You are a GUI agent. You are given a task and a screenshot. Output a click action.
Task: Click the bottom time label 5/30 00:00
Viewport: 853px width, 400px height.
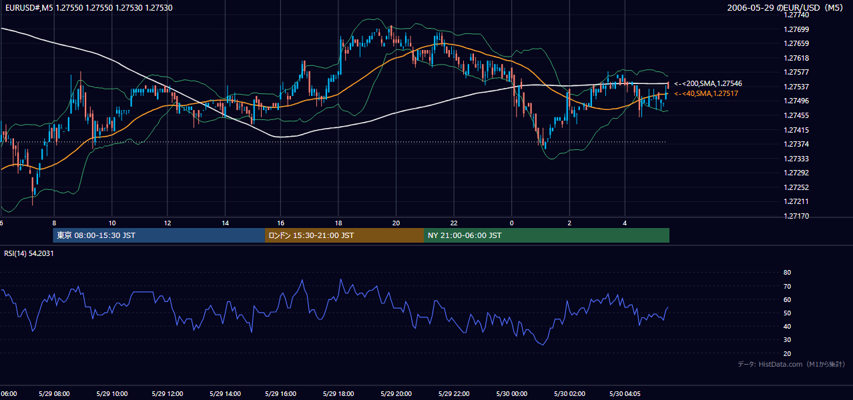coord(512,393)
